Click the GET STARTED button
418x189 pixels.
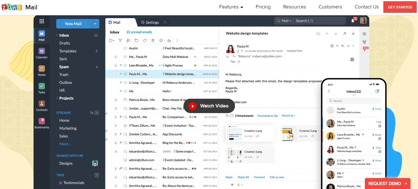(400, 7)
